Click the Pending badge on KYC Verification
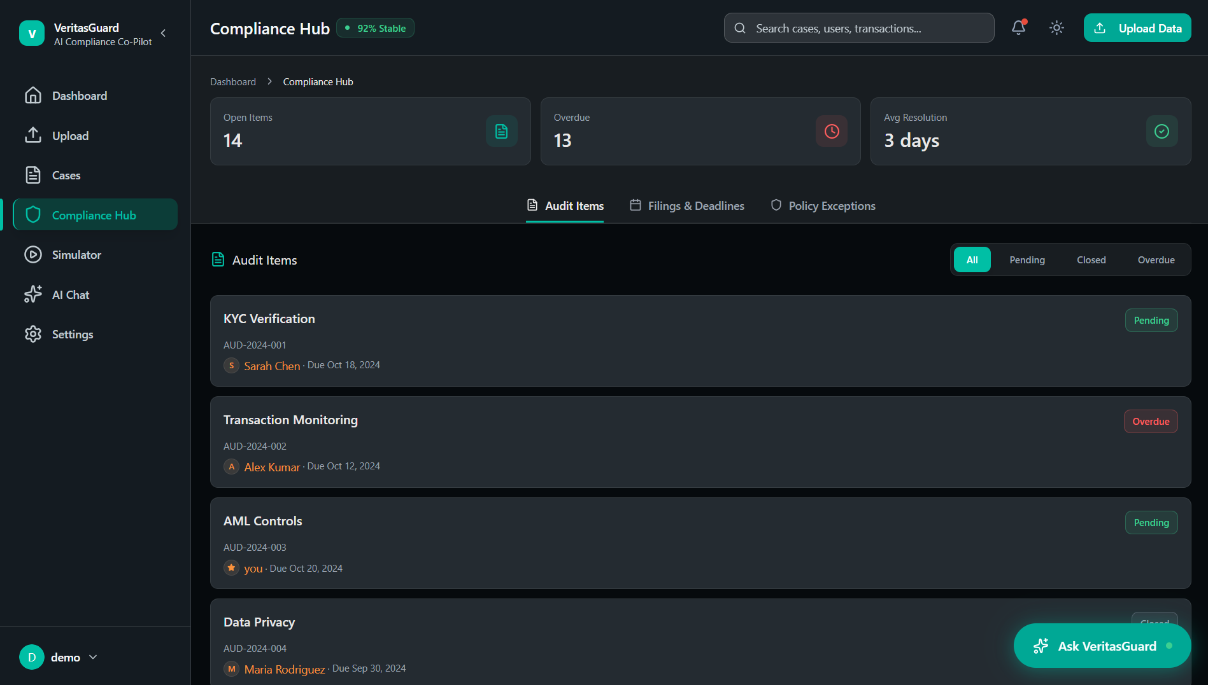This screenshot has width=1208, height=685. [x=1151, y=320]
